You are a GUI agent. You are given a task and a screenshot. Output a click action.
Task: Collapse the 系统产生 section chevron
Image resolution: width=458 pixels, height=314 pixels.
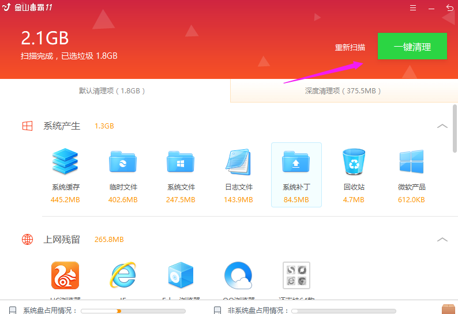point(442,126)
